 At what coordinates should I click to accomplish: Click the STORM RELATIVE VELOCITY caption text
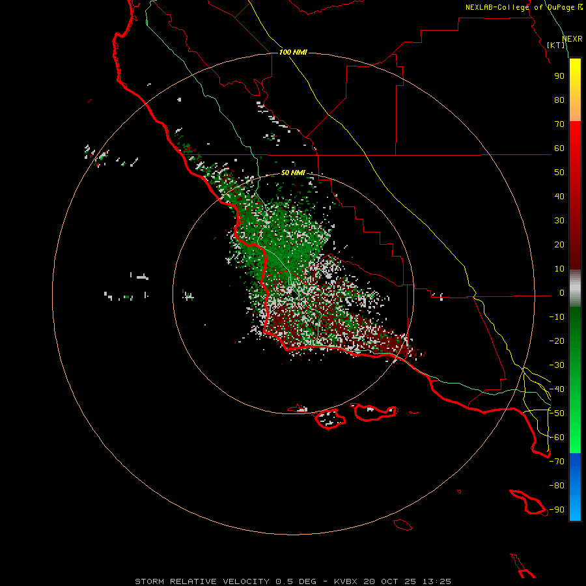coord(202,581)
